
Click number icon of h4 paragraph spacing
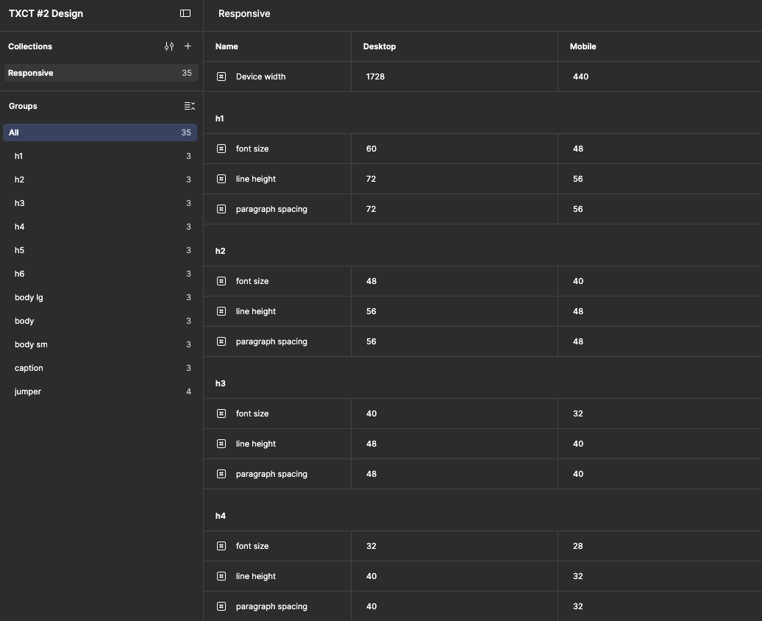point(221,606)
